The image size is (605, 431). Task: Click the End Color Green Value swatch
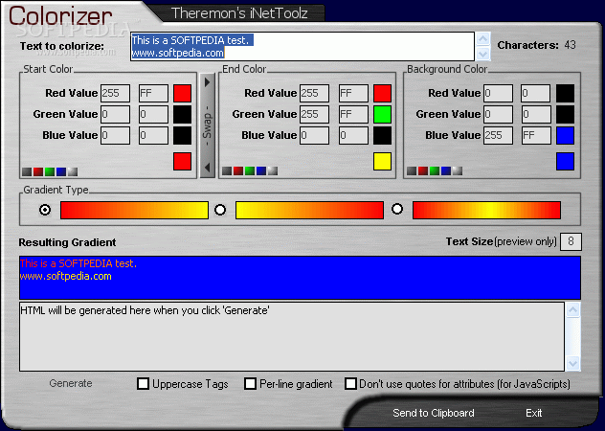coord(382,114)
